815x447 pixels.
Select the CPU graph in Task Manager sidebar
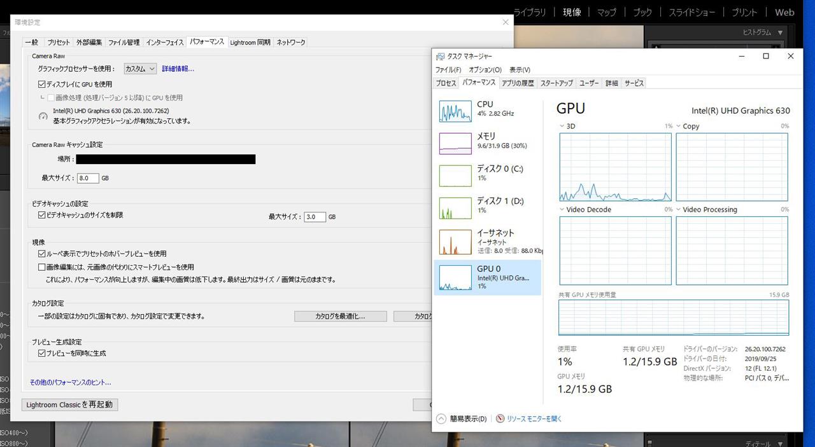[455, 111]
